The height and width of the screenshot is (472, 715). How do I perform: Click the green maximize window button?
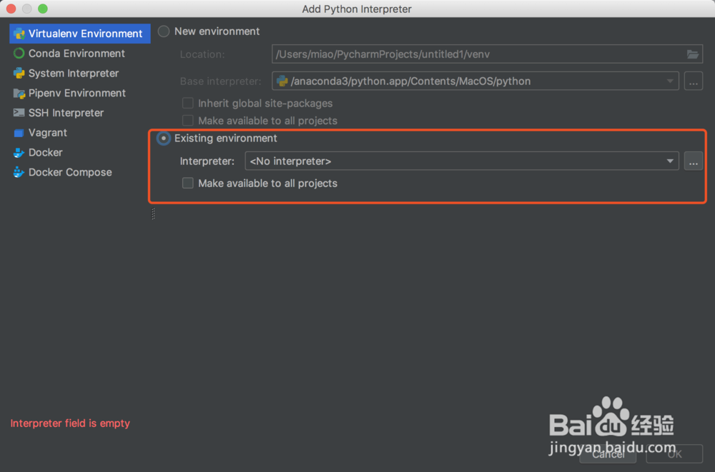click(43, 9)
